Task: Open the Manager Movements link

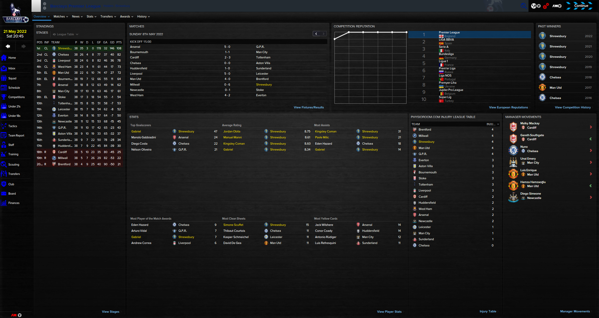Action: point(575,311)
